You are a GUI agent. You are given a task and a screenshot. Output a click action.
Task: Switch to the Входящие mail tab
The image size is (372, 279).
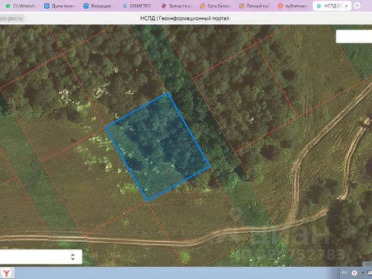[x=99, y=6]
